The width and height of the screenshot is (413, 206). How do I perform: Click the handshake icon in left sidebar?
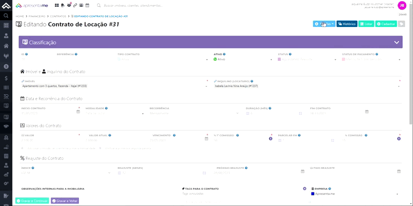coord(6,127)
